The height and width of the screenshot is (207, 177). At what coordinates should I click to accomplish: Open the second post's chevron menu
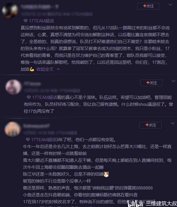[173, 81]
